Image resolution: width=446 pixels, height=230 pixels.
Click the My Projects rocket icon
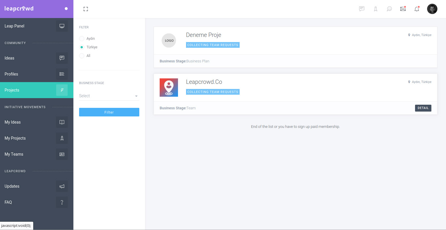click(x=62, y=138)
